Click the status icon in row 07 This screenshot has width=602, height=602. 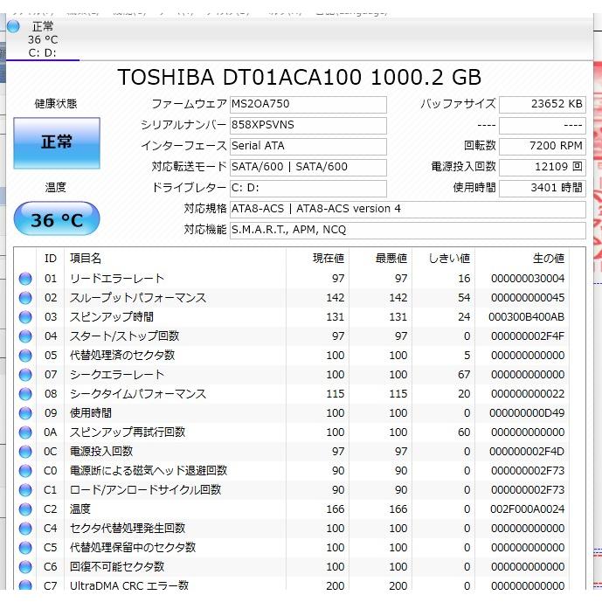(x=25, y=375)
